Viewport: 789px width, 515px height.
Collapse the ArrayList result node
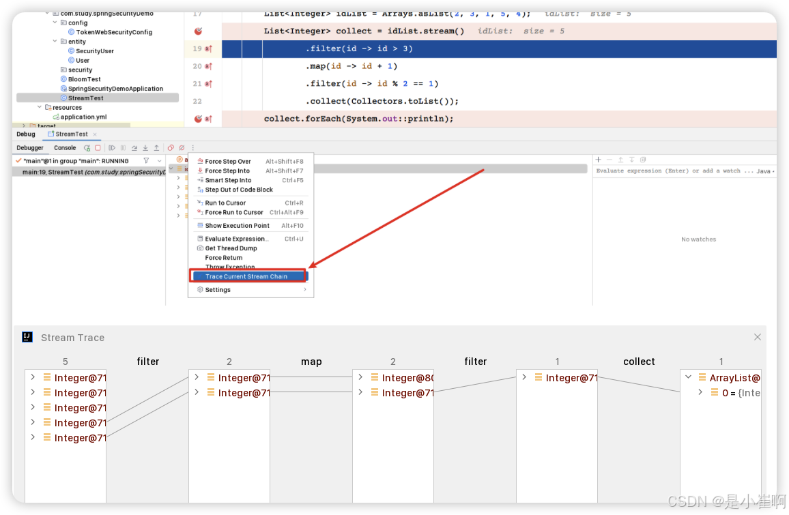pos(689,377)
